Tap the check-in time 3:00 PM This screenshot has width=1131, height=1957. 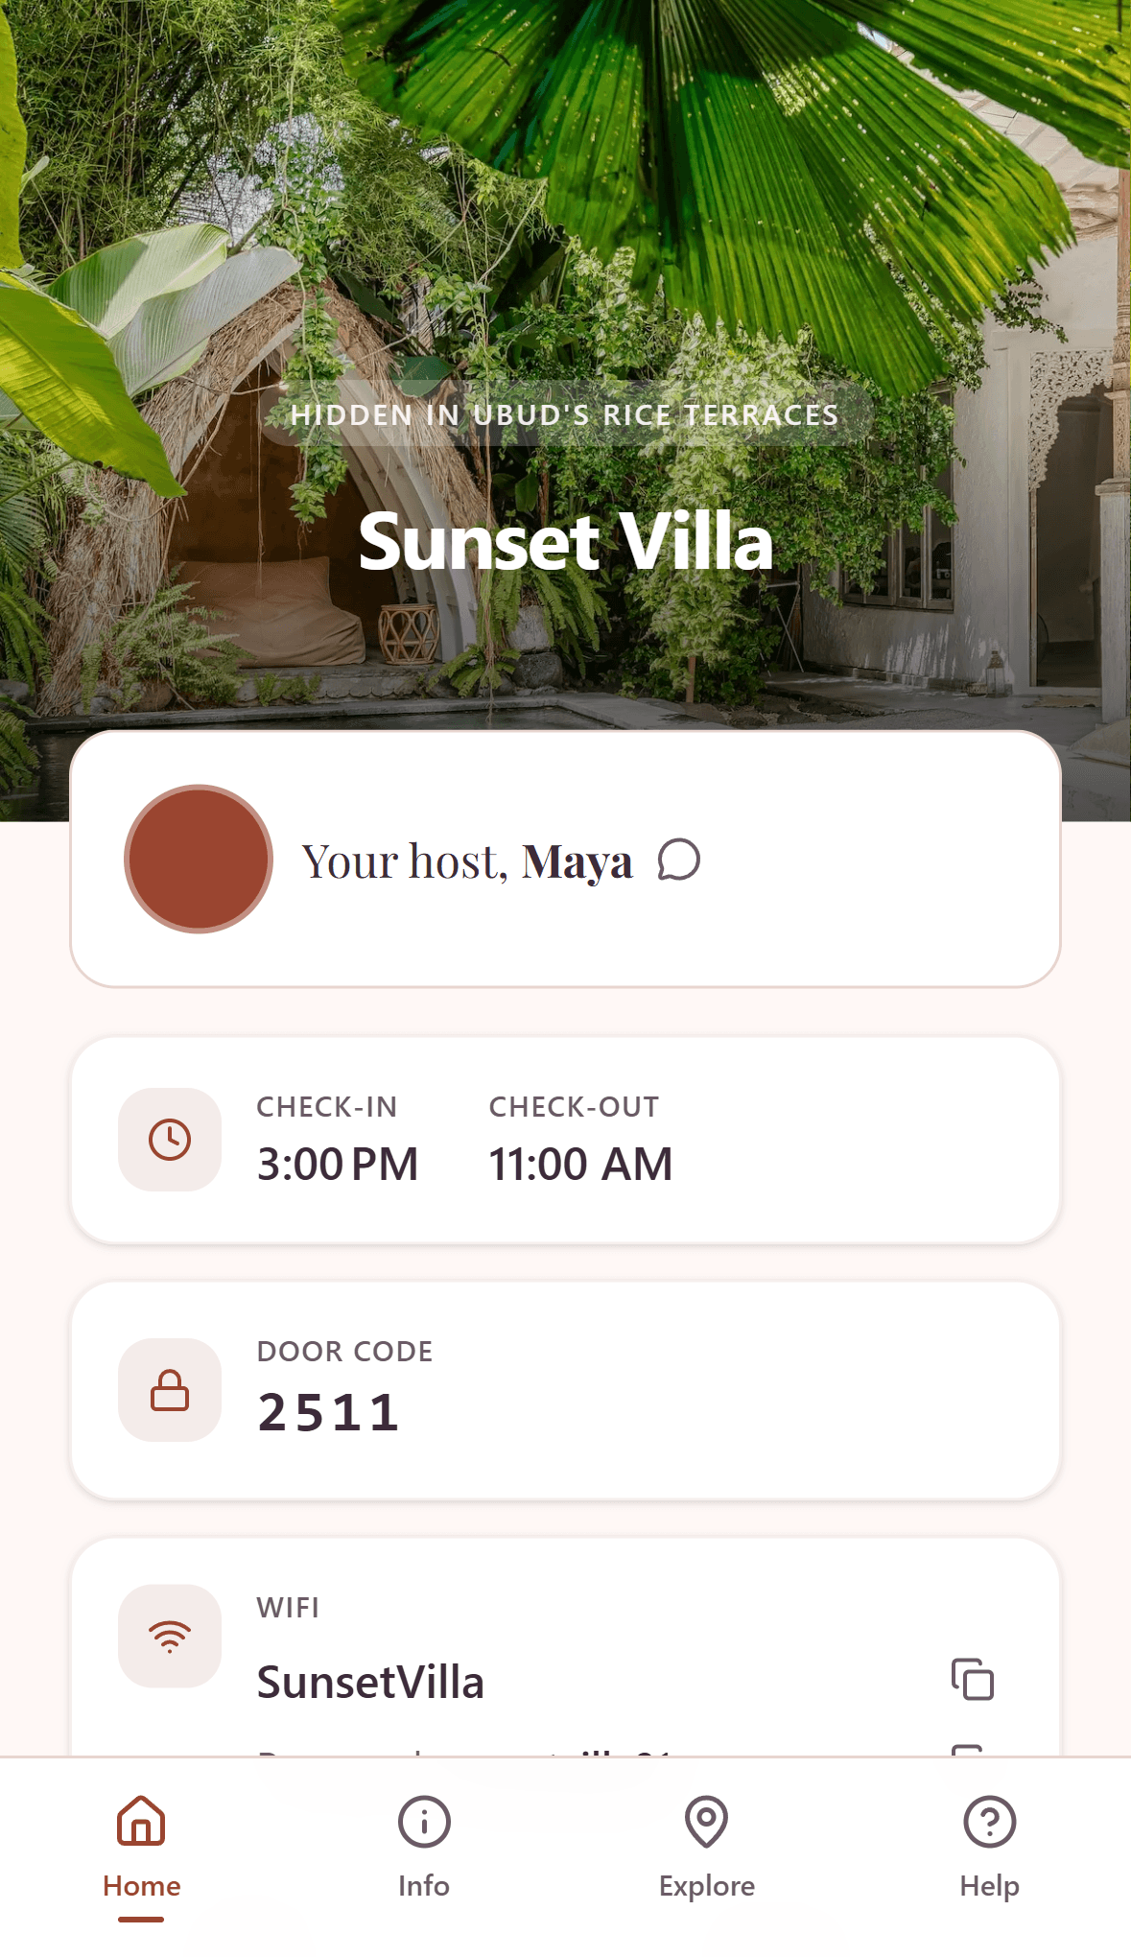click(x=338, y=1164)
